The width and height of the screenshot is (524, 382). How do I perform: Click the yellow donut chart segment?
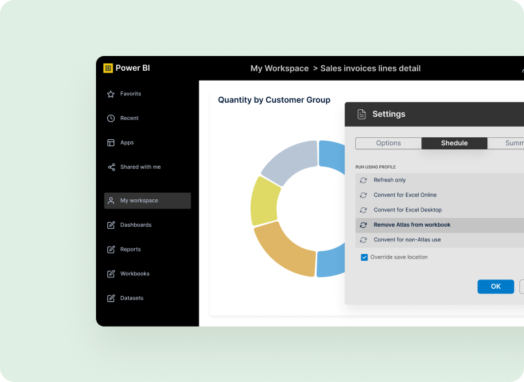point(263,201)
